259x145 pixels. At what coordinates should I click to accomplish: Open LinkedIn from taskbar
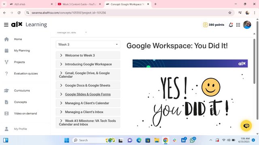tap(183, 140)
